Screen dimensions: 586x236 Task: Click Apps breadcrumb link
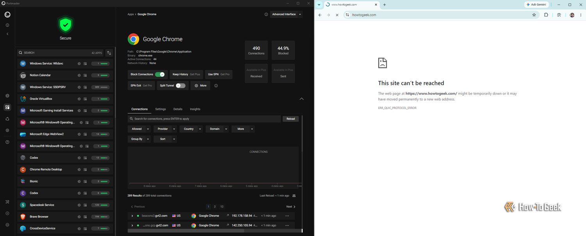tap(130, 14)
